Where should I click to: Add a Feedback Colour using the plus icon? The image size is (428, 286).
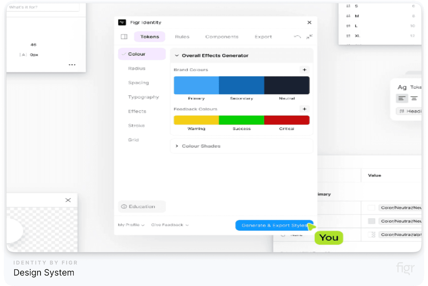[x=304, y=109]
